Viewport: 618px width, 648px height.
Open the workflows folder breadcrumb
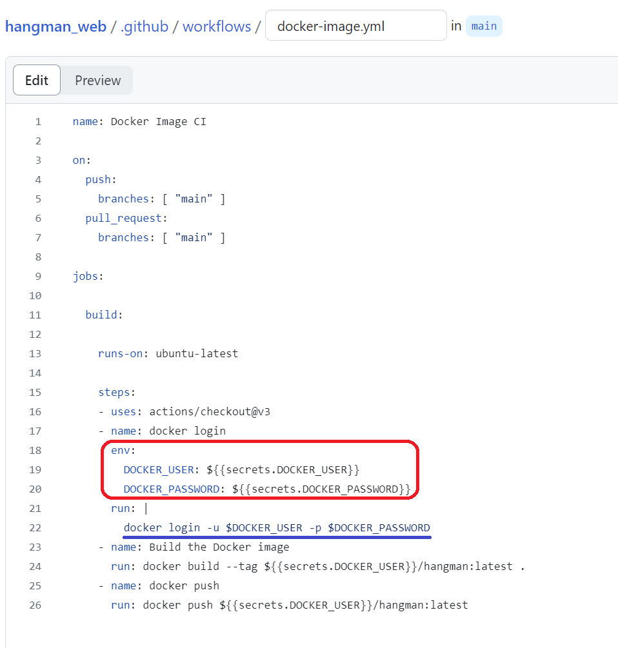point(217,26)
